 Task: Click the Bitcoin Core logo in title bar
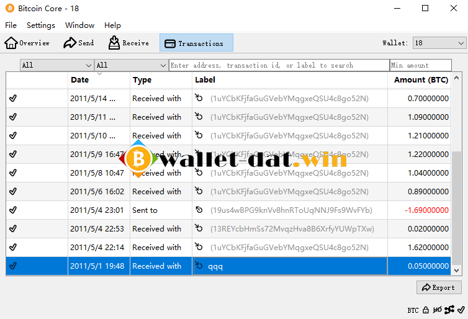coord(10,8)
